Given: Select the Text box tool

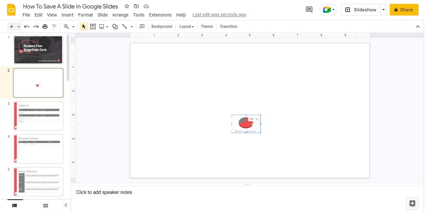Looking at the screenshot, I should (x=93, y=27).
